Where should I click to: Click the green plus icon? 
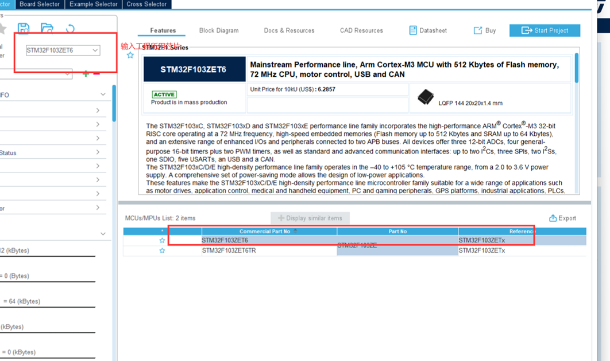86,74
